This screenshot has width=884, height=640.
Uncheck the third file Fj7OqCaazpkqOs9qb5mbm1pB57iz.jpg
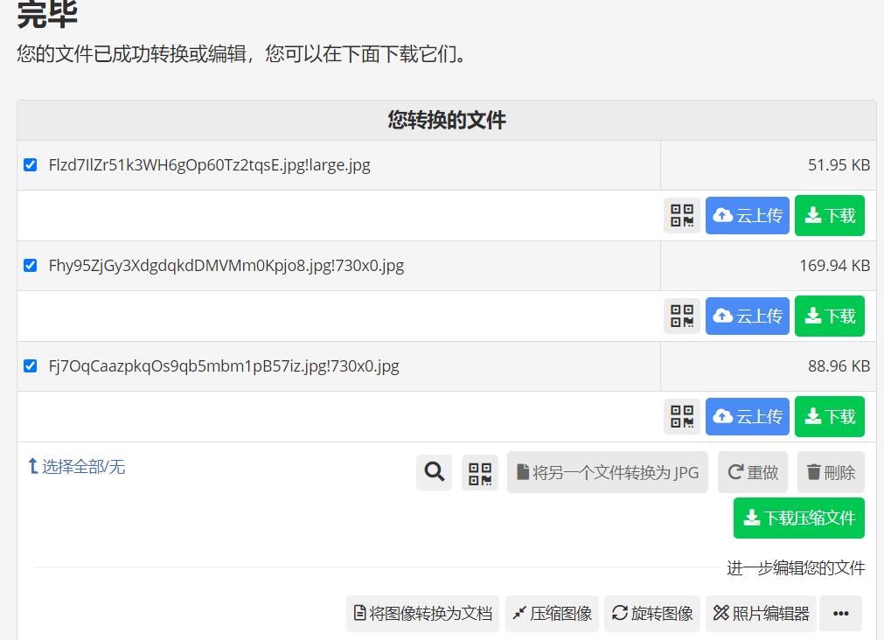tap(30, 366)
